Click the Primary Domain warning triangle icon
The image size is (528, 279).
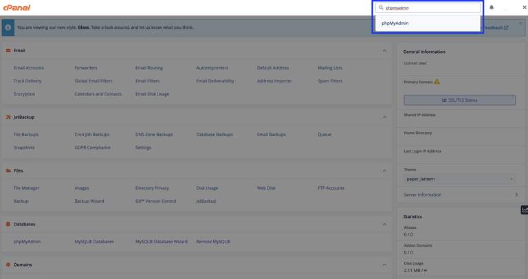(x=437, y=82)
